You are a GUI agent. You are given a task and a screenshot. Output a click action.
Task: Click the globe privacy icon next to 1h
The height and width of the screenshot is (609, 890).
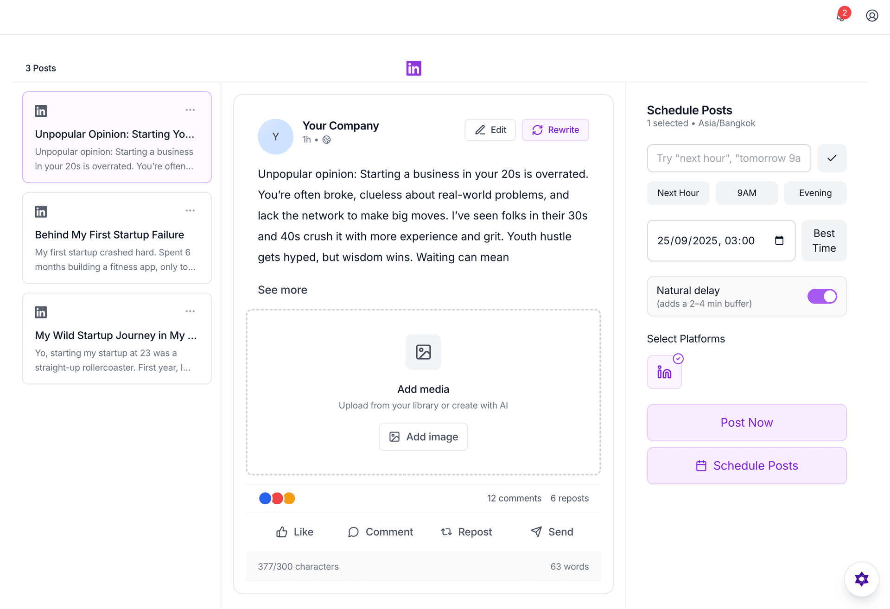pos(327,140)
